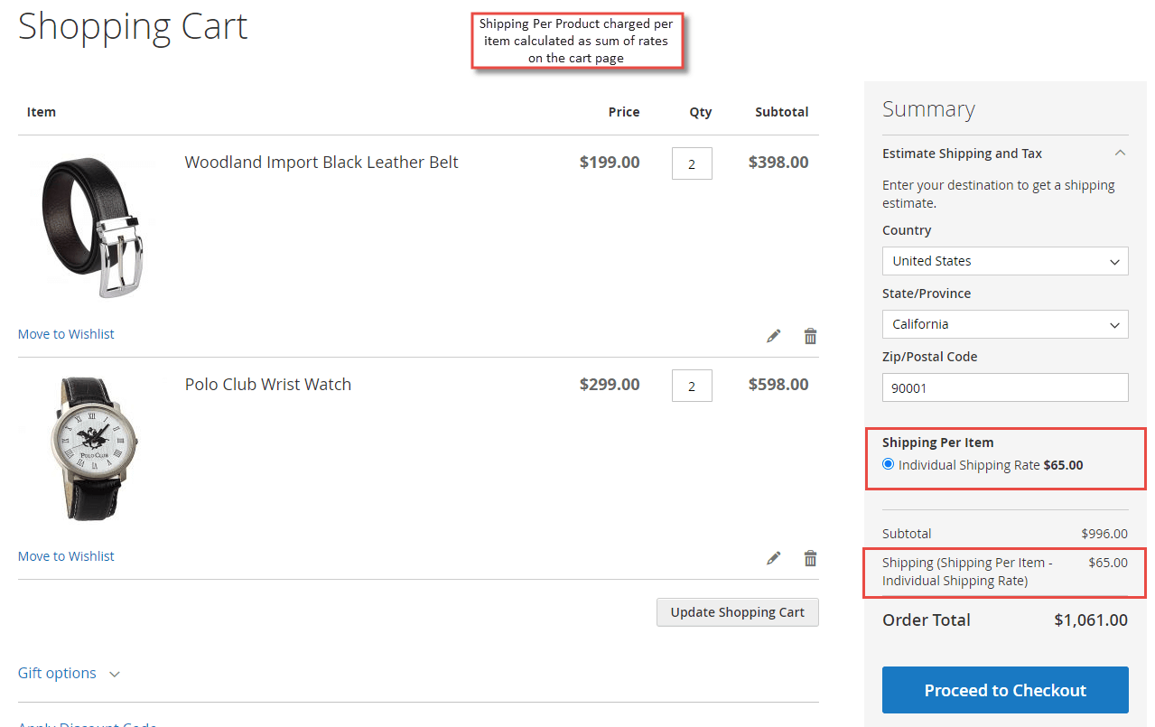1155x727 pixels.
Task: Click Proceed to Checkout
Action: point(1005,690)
